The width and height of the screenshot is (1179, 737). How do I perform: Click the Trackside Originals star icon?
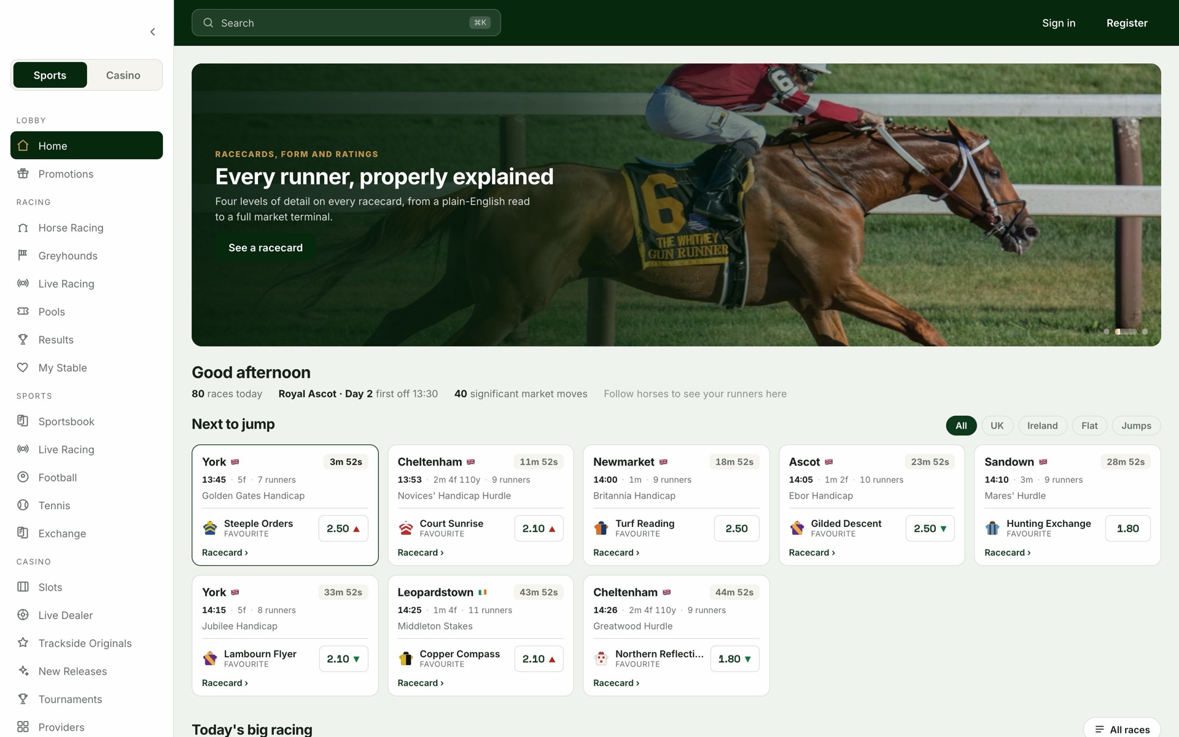[x=23, y=643]
